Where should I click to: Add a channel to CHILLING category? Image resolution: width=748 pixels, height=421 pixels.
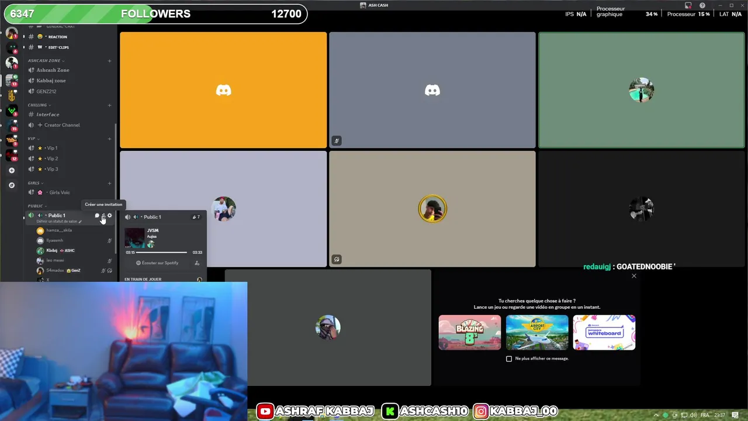click(x=109, y=105)
